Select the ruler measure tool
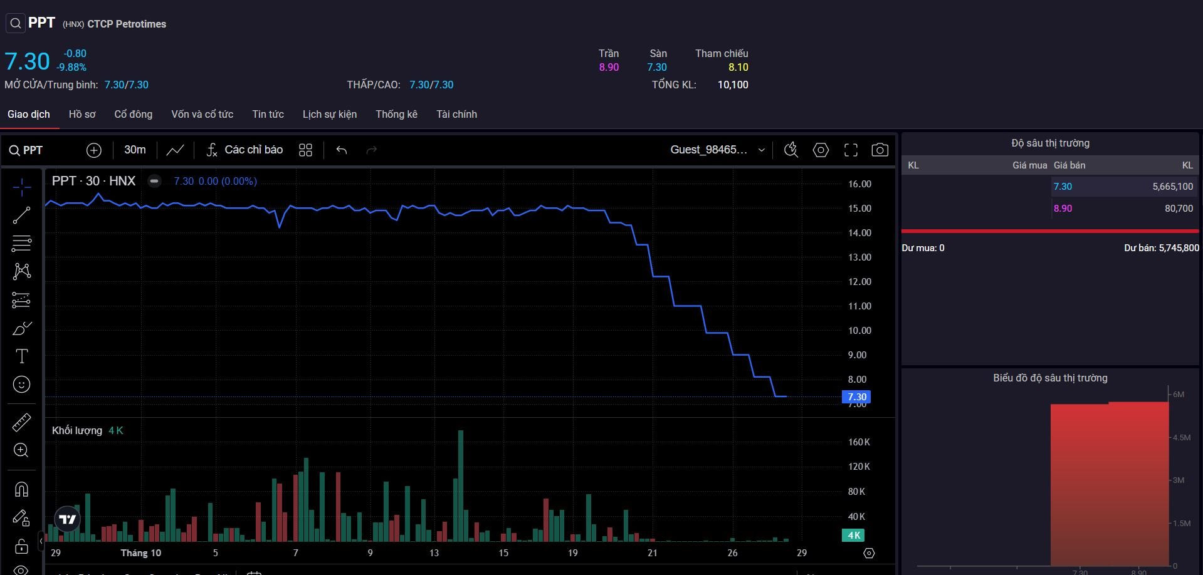Image resolution: width=1203 pixels, height=575 pixels. pos(21,423)
